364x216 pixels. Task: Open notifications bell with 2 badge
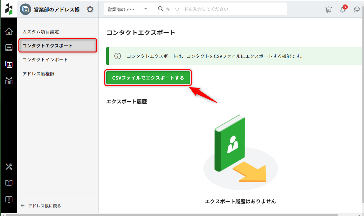tap(342, 10)
